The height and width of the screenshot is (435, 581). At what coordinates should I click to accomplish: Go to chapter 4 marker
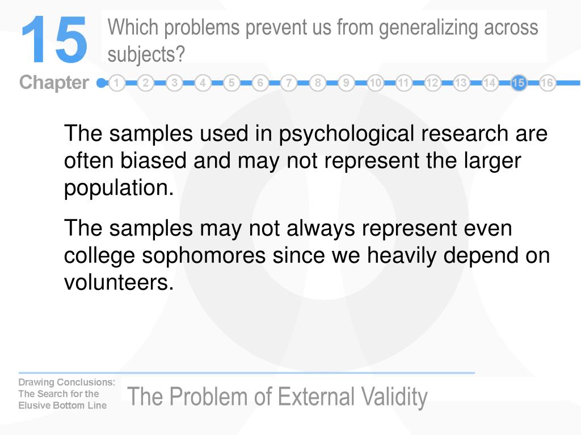pos(203,83)
